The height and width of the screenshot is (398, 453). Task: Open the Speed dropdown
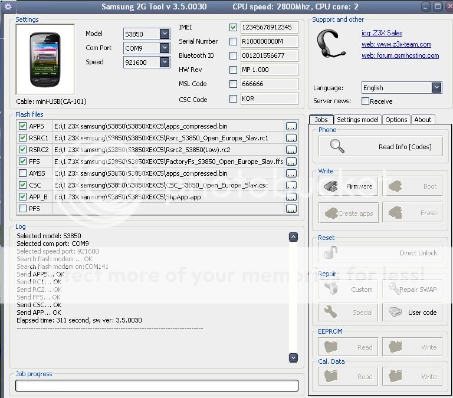(165, 62)
